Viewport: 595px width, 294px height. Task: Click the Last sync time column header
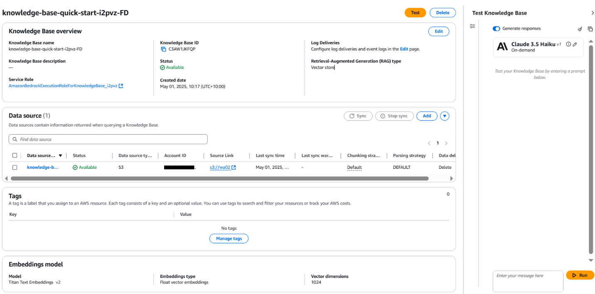(270, 156)
